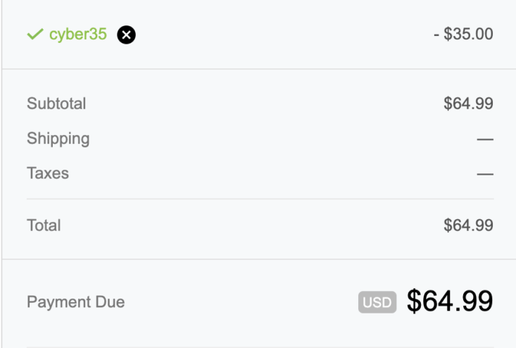
Task: Click the dash value next to Shipping
Action: [x=485, y=139]
